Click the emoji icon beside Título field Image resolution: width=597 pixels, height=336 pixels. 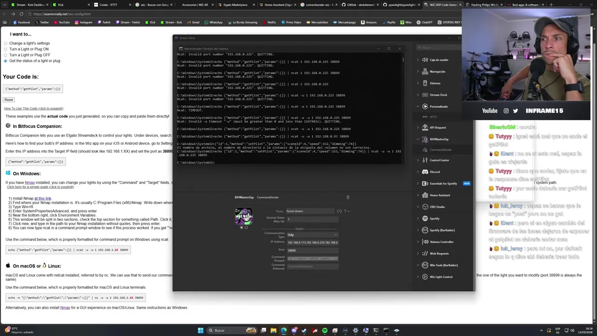pyautogui.click(x=339, y=211)
